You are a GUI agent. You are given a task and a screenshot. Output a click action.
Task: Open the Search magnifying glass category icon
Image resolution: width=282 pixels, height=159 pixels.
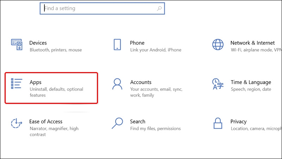pos(117,123)
